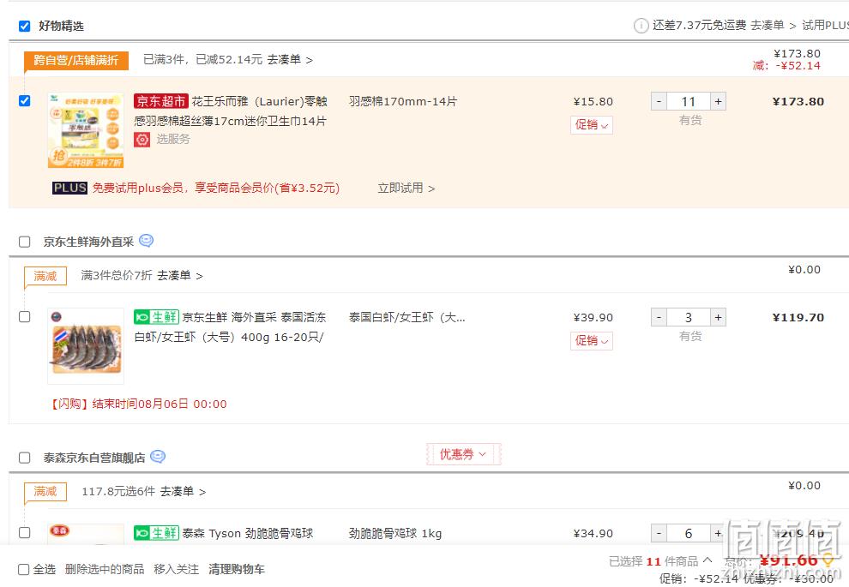Image resolution: width=849 pixels, height=587 pixels.
Task: Click the 劲脆脆骨鸡球 1kg specification text
Action: (x=395, y=533)
